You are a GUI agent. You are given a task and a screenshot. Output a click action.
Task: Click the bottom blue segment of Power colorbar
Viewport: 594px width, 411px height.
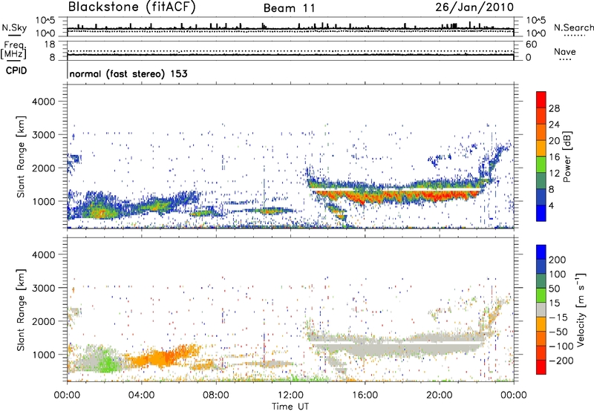coord(541,214)
